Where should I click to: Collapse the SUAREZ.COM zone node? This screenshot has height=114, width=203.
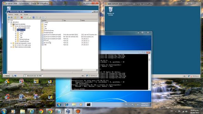coord(13,30)
